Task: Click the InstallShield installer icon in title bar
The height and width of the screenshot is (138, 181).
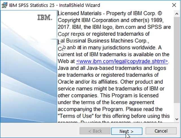Action: point(4,5)
